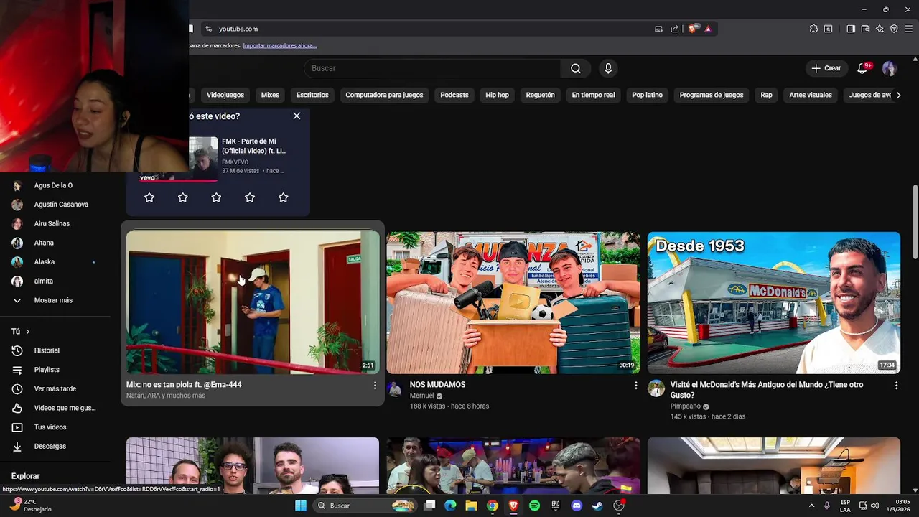
Task: Open the notifications bell
Action: click(x=862, y=68)
